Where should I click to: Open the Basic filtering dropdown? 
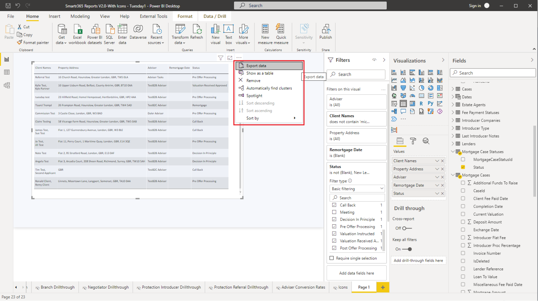(x=357, y=189)
